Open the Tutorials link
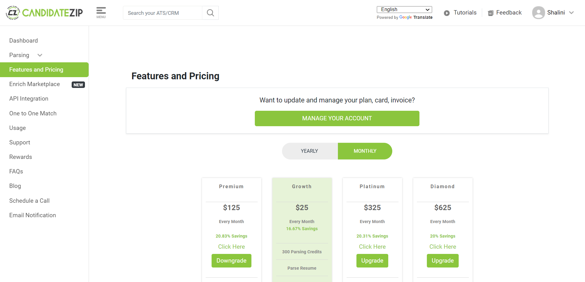585x282 pixels. (465, 13)
